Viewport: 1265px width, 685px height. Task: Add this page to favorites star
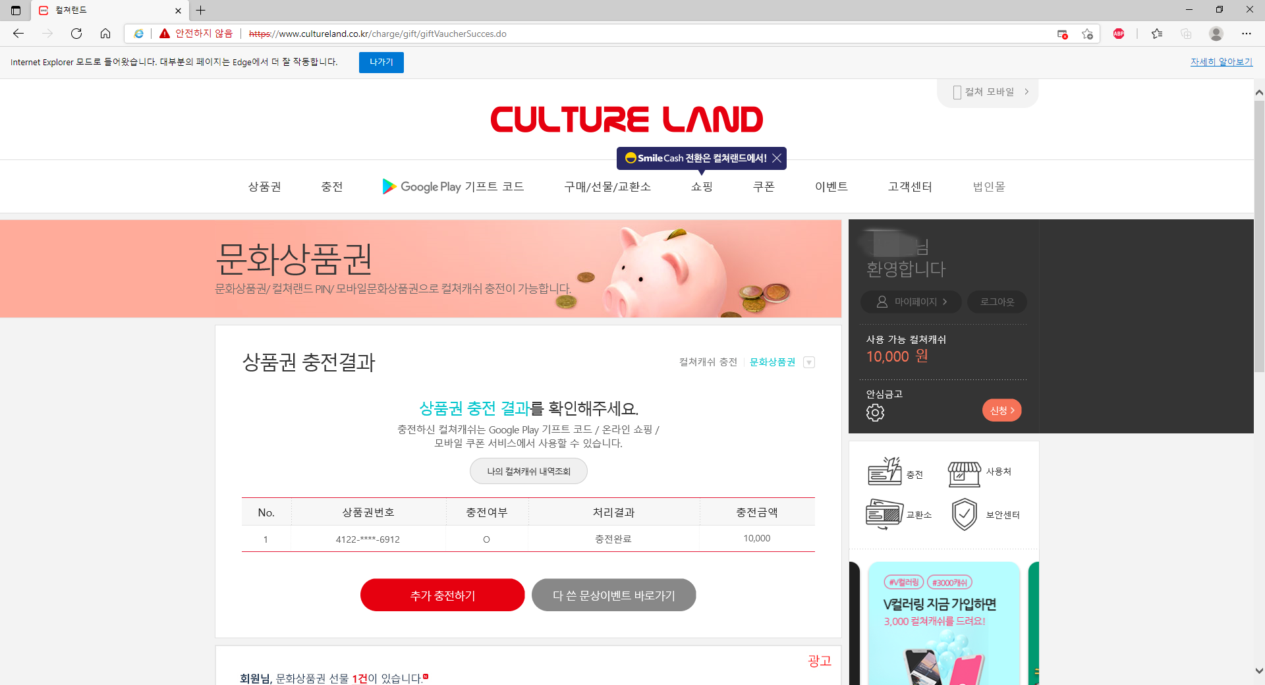pyautogui.click(x=1087, y=34)
